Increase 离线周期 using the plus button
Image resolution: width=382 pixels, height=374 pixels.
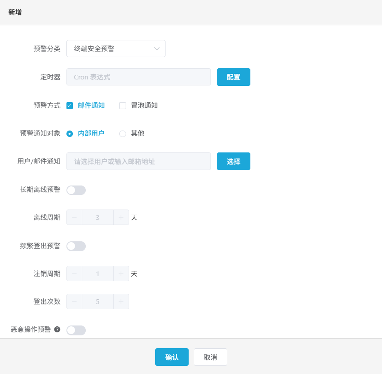[x=121, y=217]
